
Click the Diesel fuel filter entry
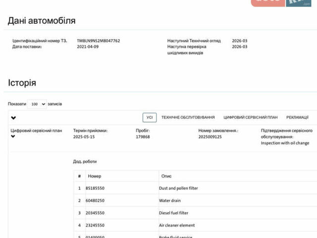pyautogui.click(x=174, y=213)
